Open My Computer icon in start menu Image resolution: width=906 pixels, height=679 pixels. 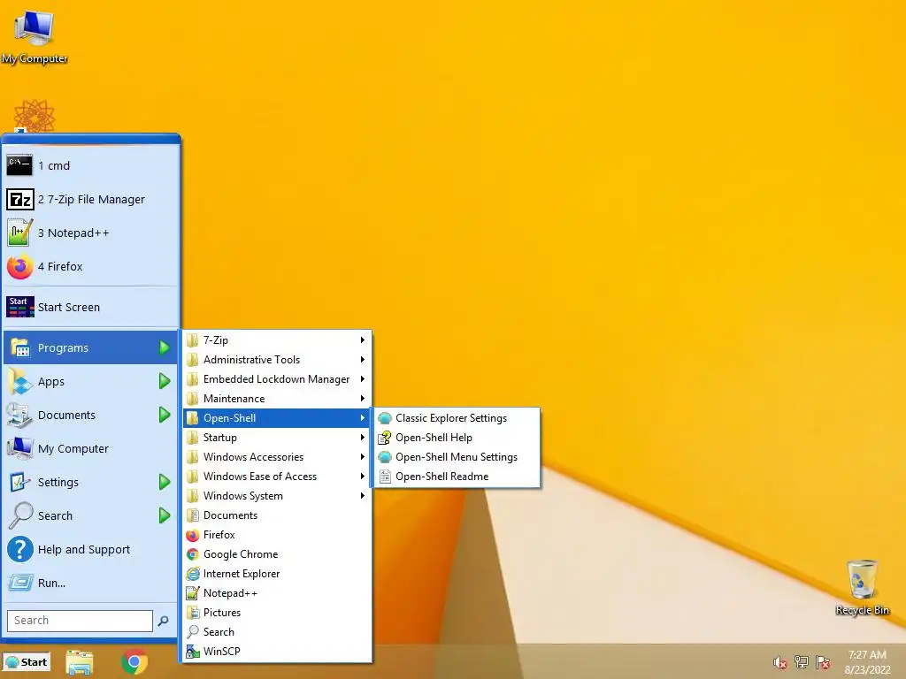coord(19,448)
